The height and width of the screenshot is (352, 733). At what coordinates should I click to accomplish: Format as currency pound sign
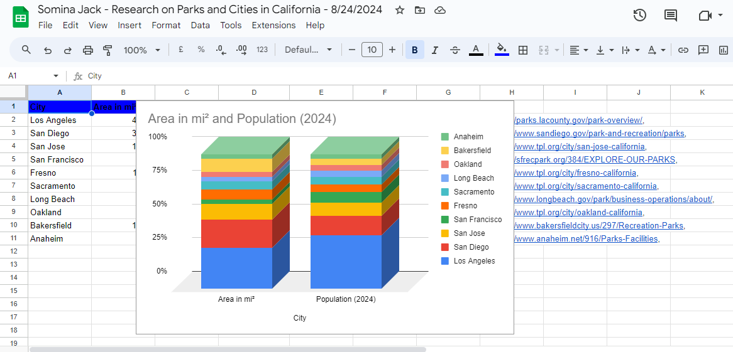click(x=181, y=50)
